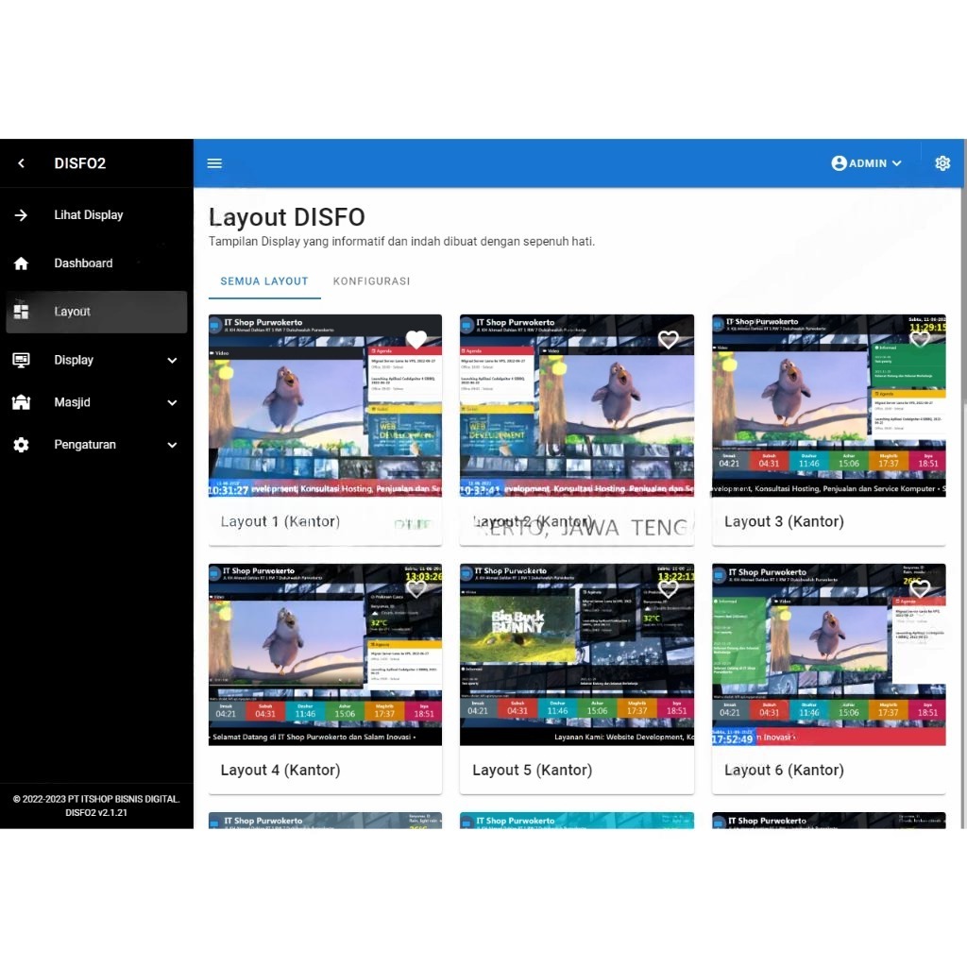Open Lihat Display menu item
The height and width of the screenshot is (967, 967).
96,215
